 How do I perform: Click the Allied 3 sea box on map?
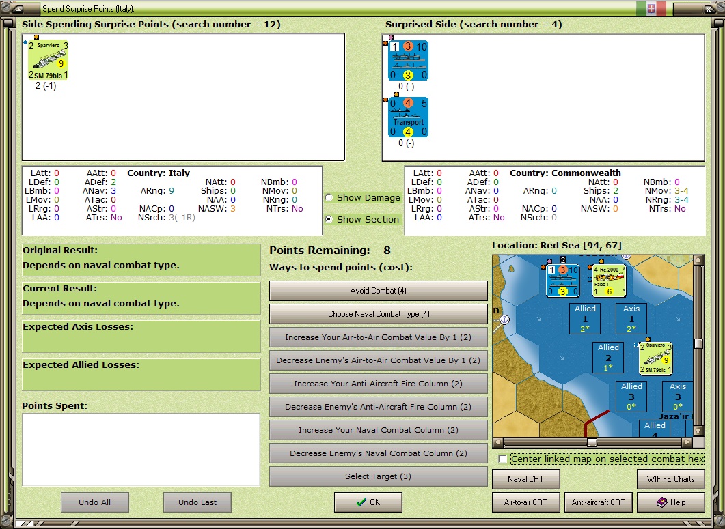pyautogui.click(x=631, y=396)
